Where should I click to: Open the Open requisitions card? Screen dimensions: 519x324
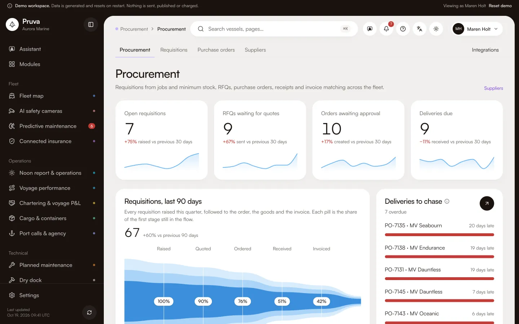(161, 140)
